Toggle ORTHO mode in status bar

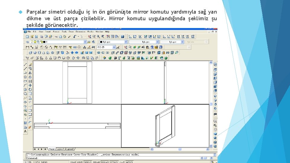tap(88, 162)
